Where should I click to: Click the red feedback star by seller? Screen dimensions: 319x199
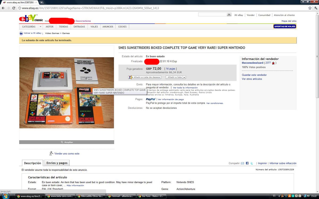[x=273, y=63]
